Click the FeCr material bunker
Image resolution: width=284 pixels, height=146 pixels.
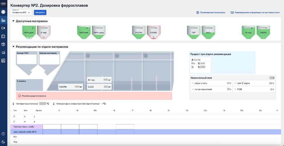pyautogui.click(x=208, y=32)
